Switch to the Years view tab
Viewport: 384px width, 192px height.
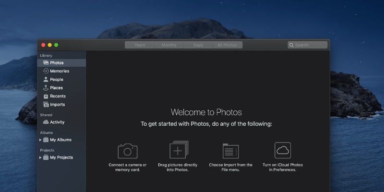tap(140, 45)
